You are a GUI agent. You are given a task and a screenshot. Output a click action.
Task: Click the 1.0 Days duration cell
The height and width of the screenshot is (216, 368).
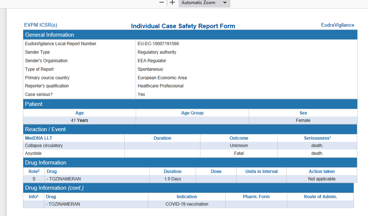(x=172, y=179)
